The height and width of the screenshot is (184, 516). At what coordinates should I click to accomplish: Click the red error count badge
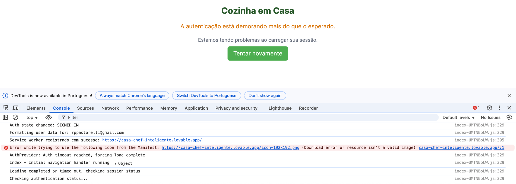tap(476, 108)
